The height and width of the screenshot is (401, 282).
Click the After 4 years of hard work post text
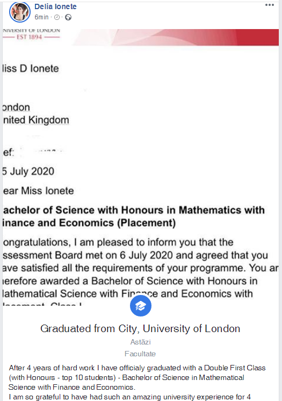[x=138, y=382]
